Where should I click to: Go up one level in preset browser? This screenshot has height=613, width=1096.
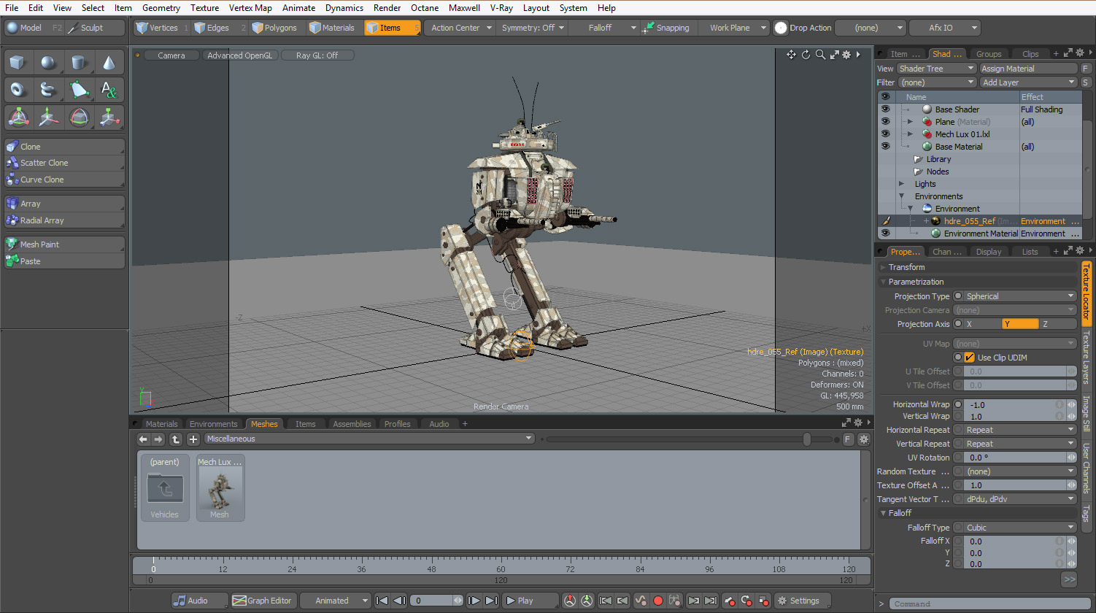pyautogui.click(x=175, y=439)
